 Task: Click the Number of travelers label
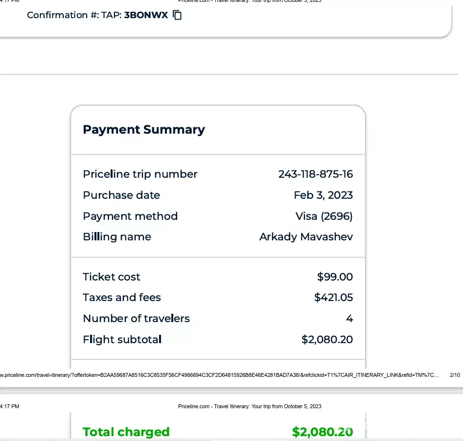pos(136,319)
